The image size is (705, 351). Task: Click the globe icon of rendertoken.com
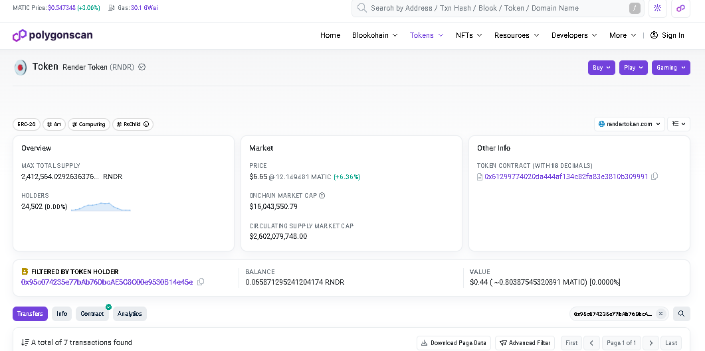(x=601, y=124)
